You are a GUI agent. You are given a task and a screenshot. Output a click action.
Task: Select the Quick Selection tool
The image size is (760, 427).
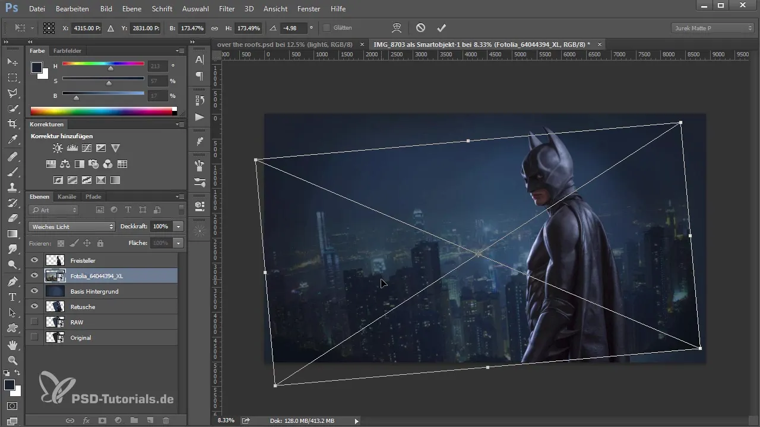pyautogui.click(x=12, y=109)
